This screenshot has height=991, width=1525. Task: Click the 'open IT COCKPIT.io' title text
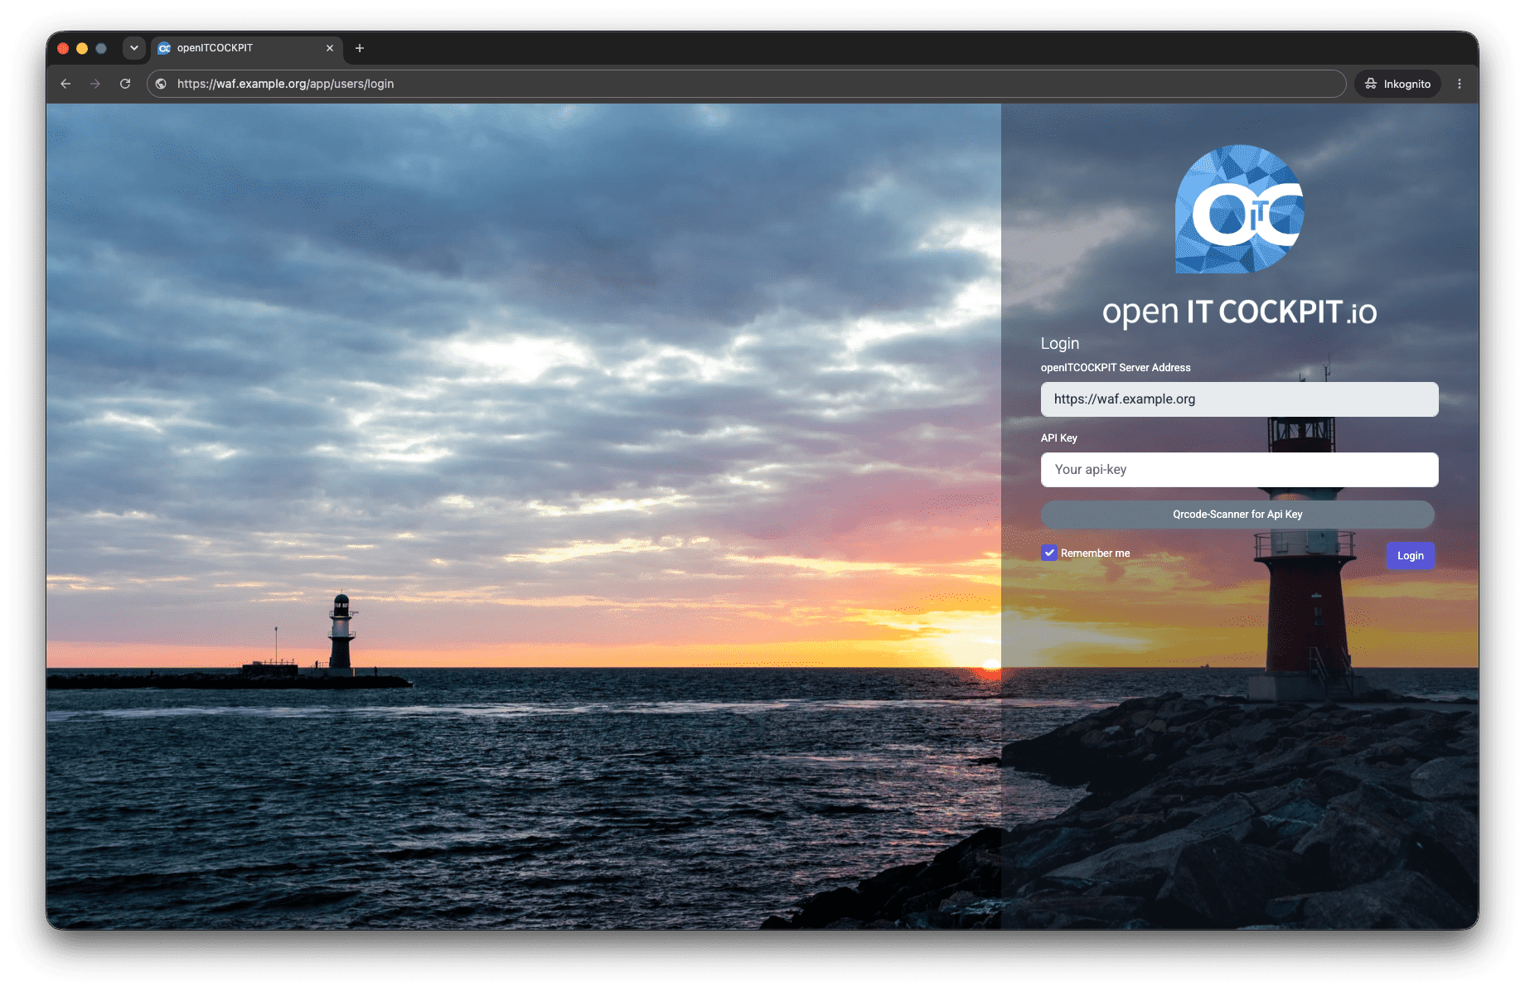(1240, 312)
